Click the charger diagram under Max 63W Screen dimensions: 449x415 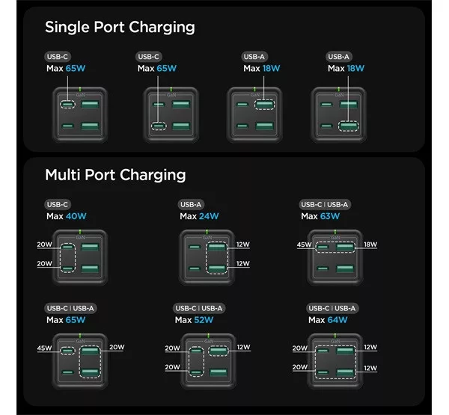tap(335, 257)
